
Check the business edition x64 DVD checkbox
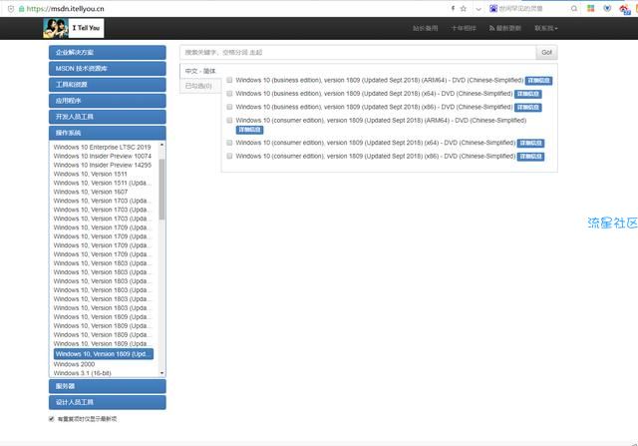tap(229, 93)
